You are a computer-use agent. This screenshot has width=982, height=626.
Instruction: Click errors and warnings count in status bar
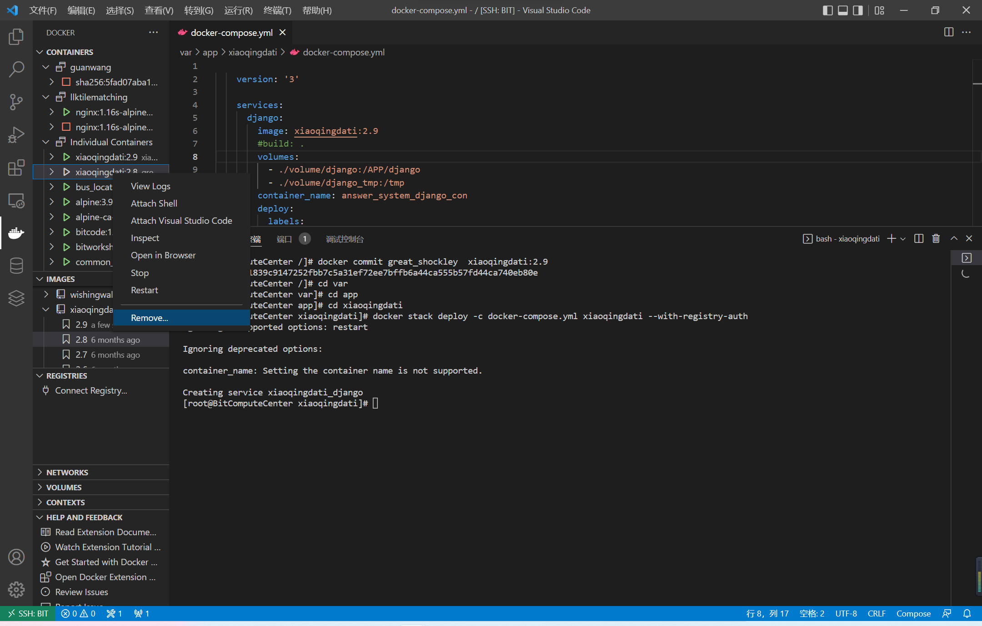[x=78, y=614]
